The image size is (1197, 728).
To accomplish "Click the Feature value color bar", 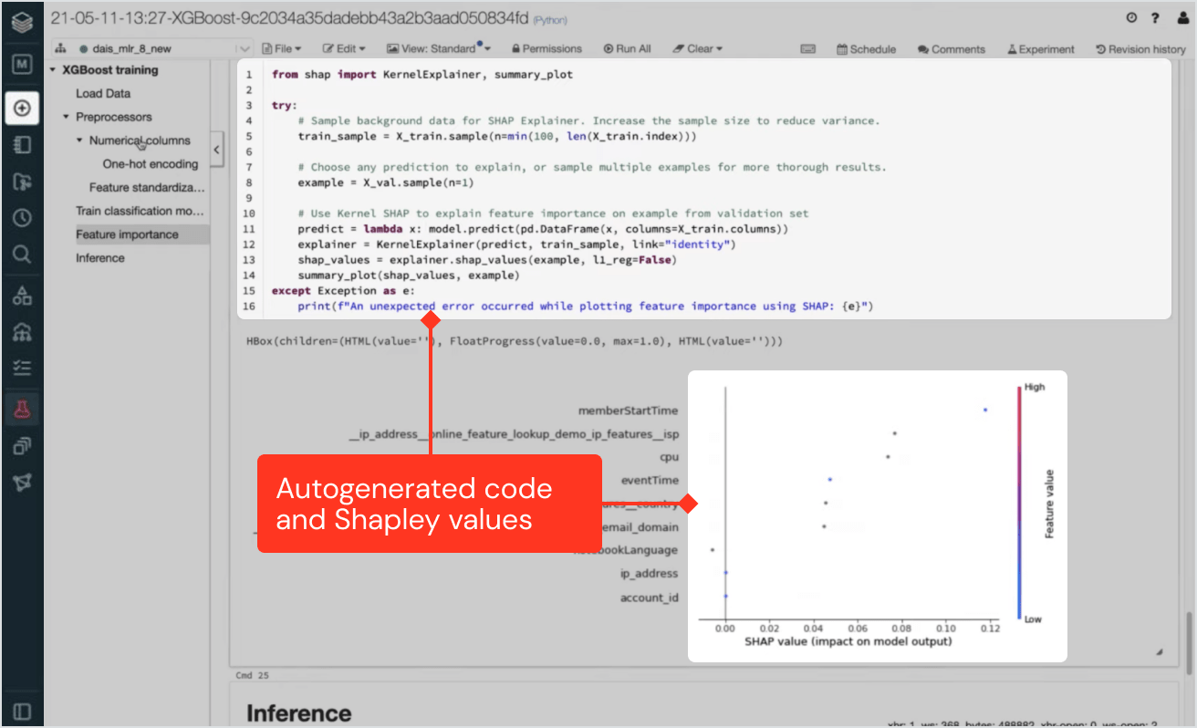I will click(x=1017, y=502).
